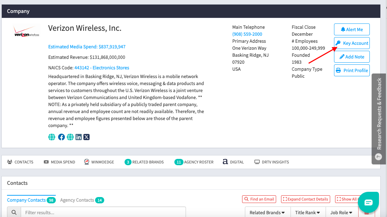Click the Company panel header
Screen dimensions: 387x217
191,11
